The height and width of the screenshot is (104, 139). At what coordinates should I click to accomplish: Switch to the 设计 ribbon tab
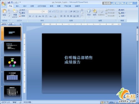[25, 6]
